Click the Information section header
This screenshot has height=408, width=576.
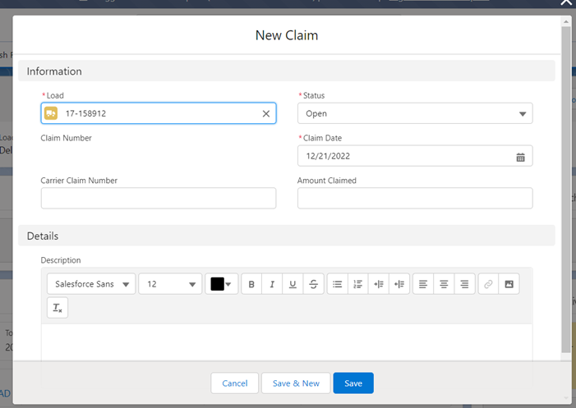click(287, 71)
